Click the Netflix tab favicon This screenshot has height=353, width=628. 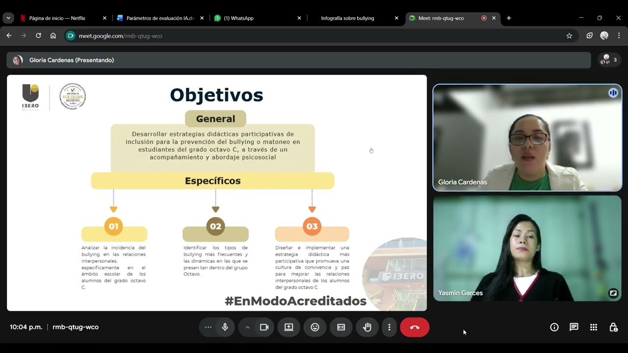point(23,18)
